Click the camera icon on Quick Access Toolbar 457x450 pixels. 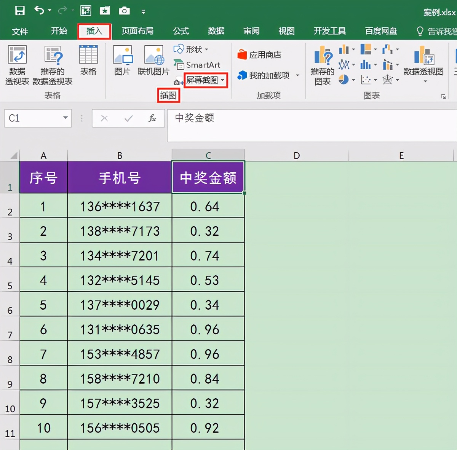(x=125, y=11)
